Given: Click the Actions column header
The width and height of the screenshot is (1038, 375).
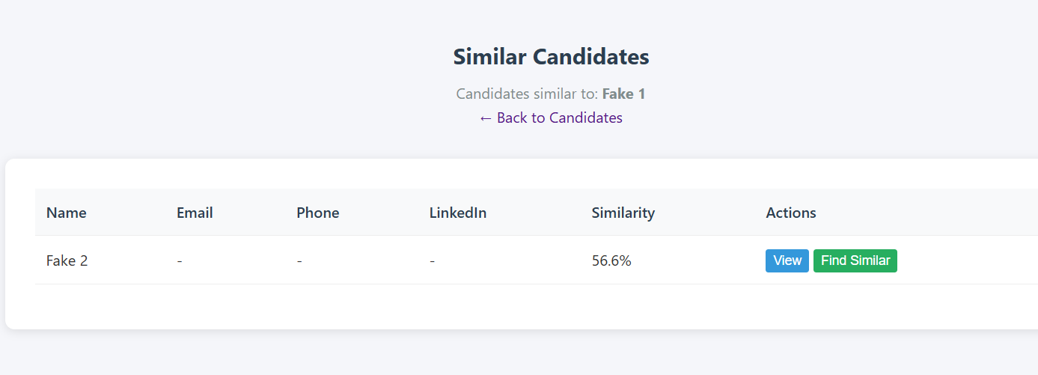Looking at the screenshot, I should (790, 213).
